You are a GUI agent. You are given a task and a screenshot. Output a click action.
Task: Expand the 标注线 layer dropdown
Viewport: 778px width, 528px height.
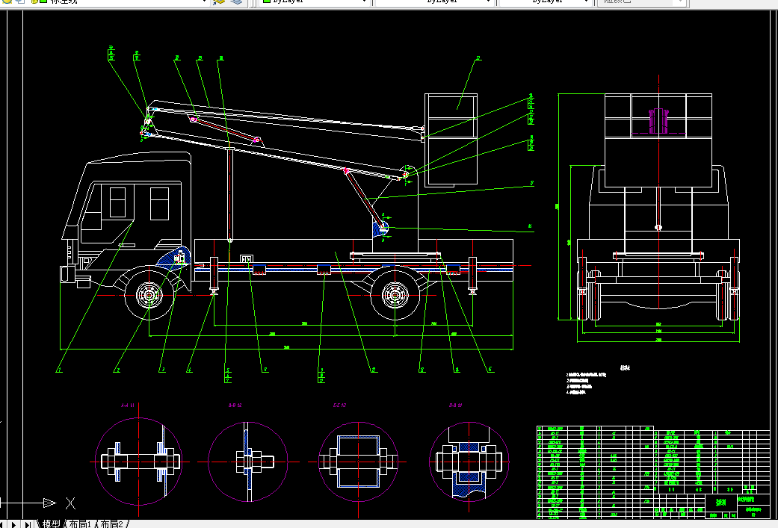coord(204,2)
